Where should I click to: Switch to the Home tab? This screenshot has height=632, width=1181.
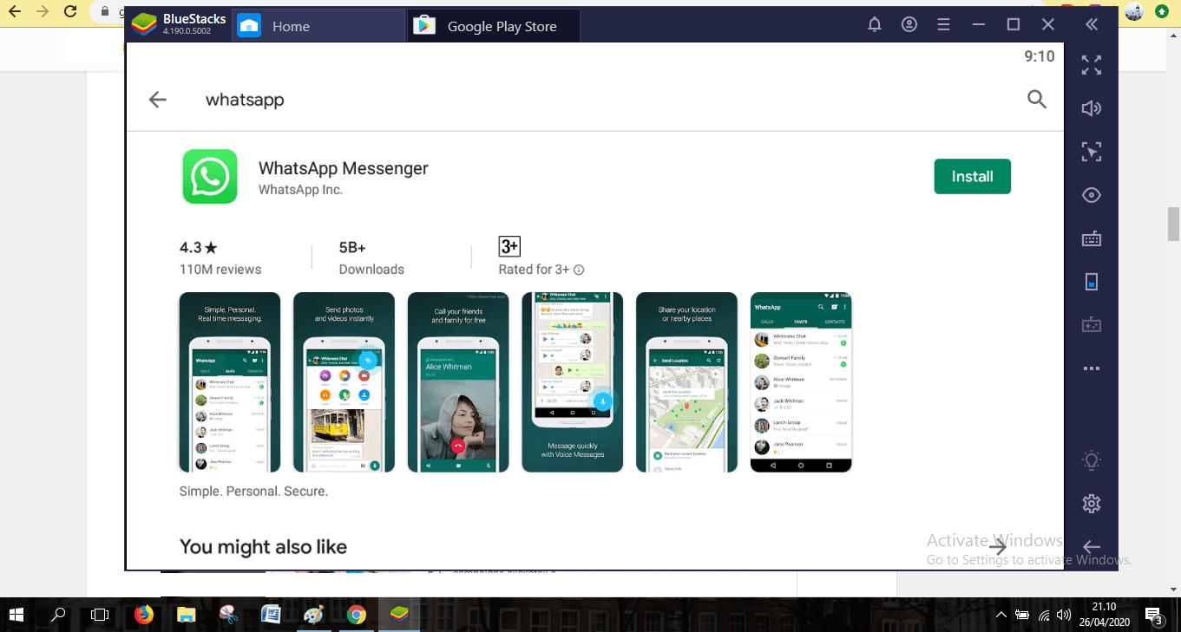(318, 26)
